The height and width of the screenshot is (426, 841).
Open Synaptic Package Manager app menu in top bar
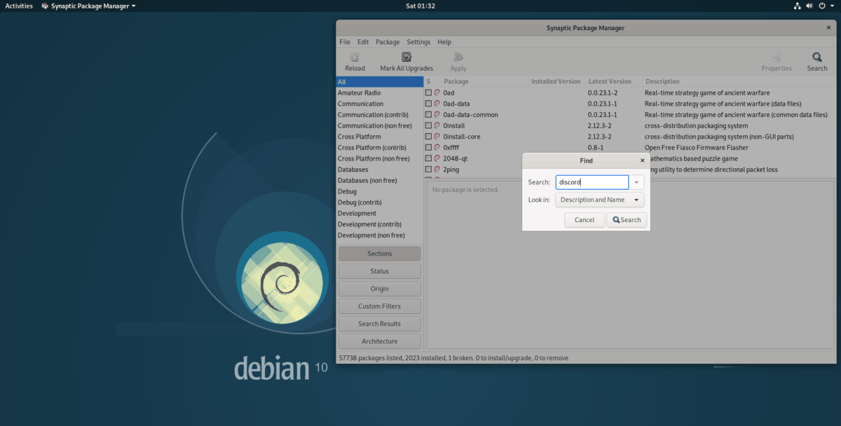(88, 6)
